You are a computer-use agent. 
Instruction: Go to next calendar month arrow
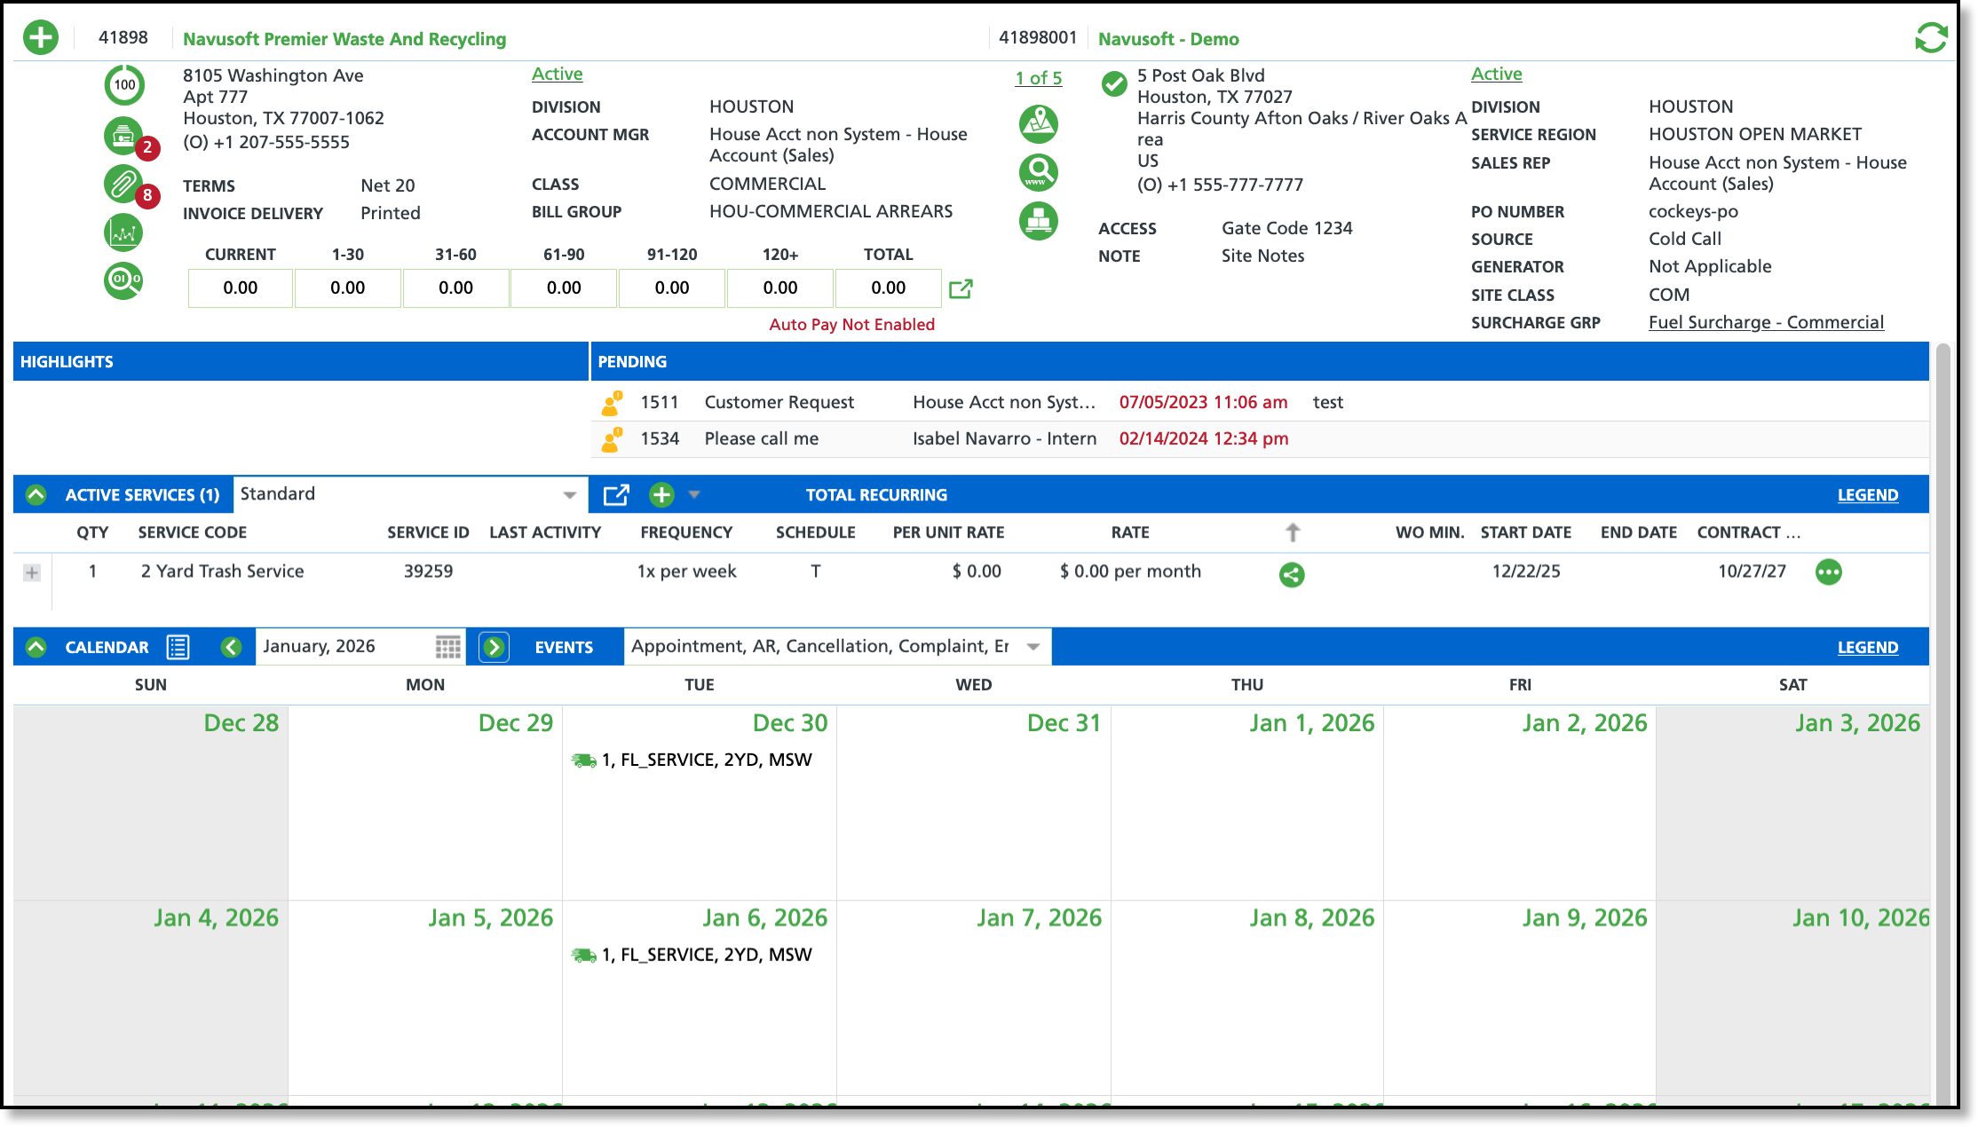494,647
